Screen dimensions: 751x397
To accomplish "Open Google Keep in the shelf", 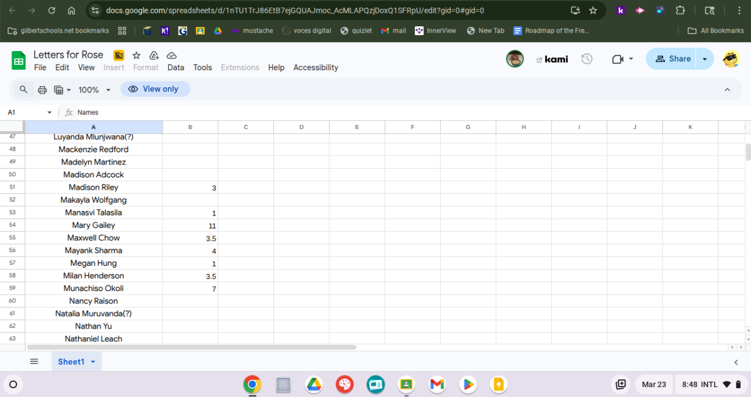I will pyautogui.click(x=498, y=385).
